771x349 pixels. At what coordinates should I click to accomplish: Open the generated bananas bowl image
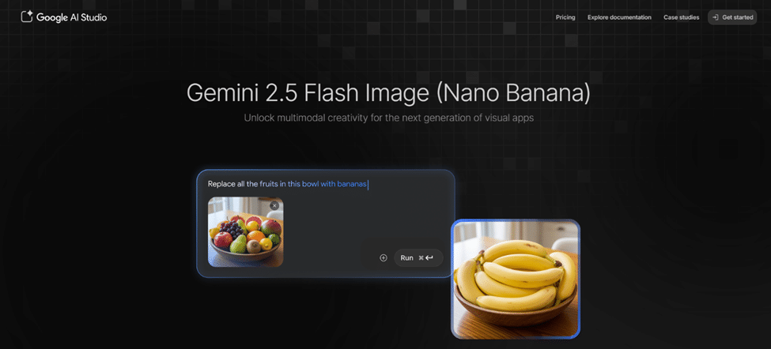[516, 280]
